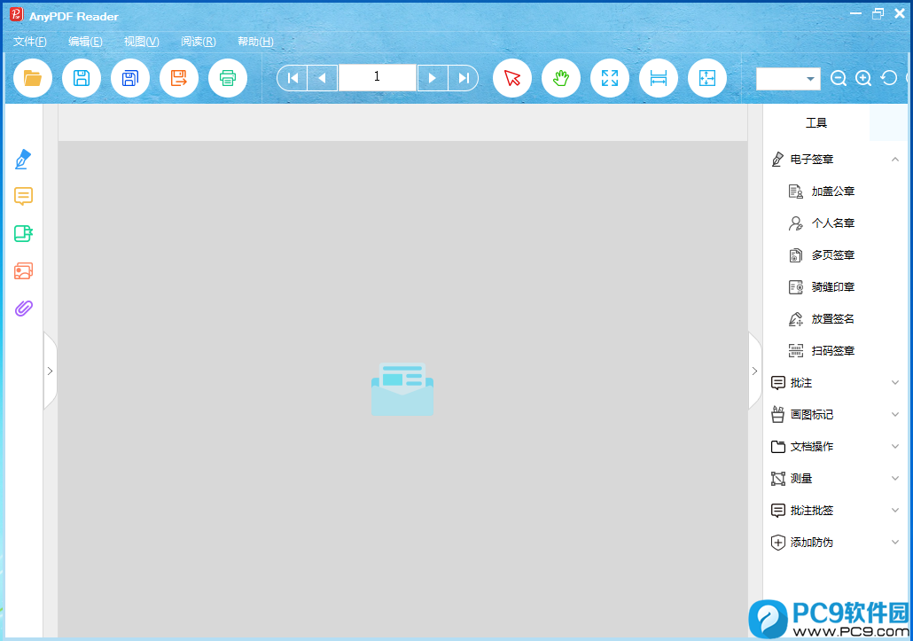
Task: Click the yellow comment sidebar icon
Action: coord(23,196)
